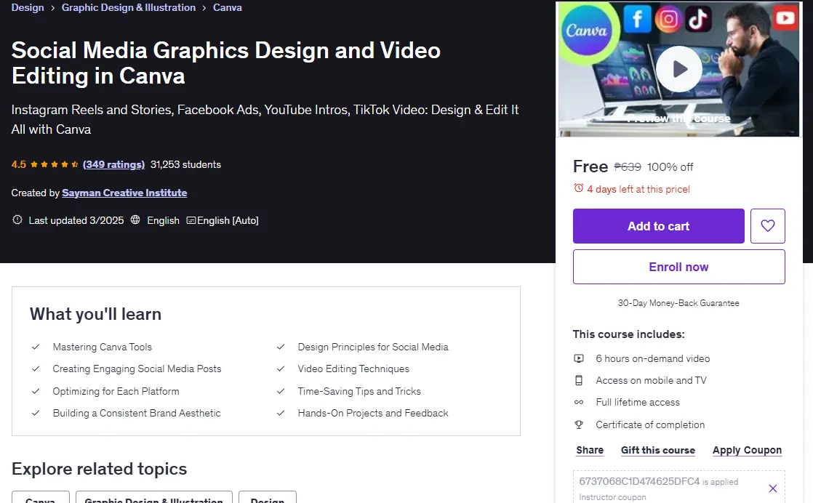Select Graphic Design & Illustration topic chip
813x503 pixels.
[154, 498]
